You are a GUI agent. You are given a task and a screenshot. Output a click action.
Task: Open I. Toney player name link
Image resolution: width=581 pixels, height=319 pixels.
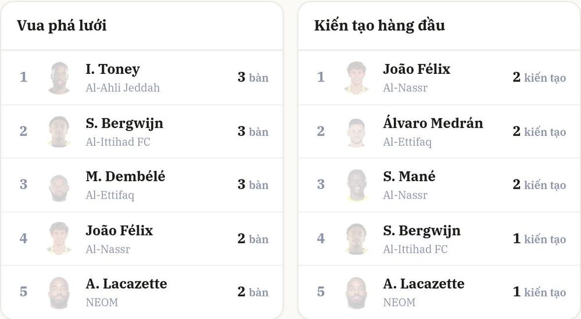(113, 69)
